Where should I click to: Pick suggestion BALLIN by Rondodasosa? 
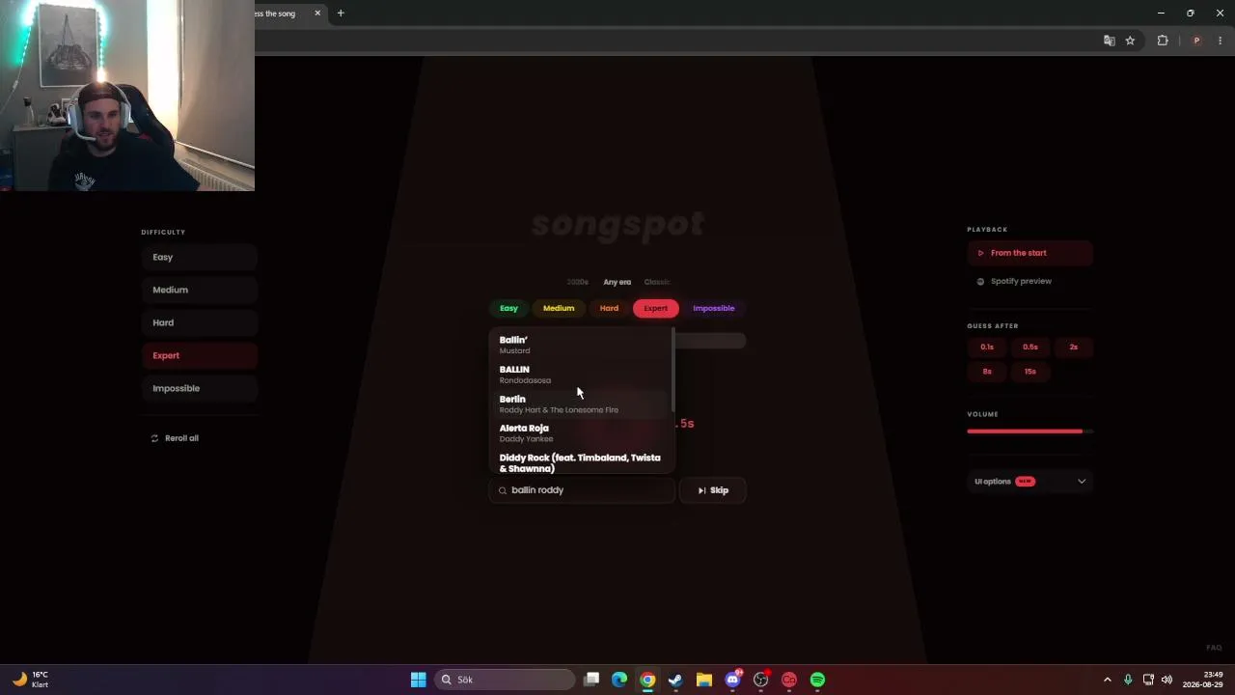tap(581, 375)
